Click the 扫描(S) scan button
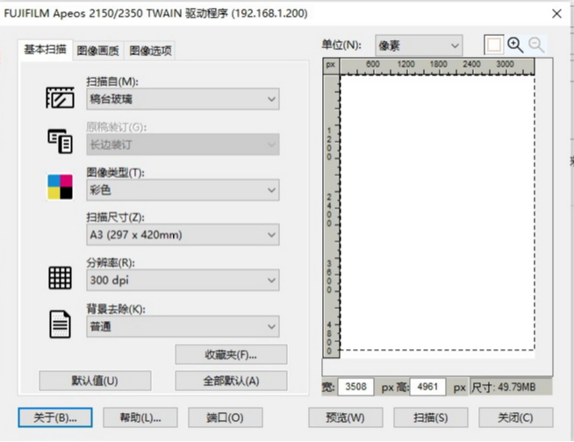Screen dimensions: 574x442 pyautogui.click(x=430, y=417)
